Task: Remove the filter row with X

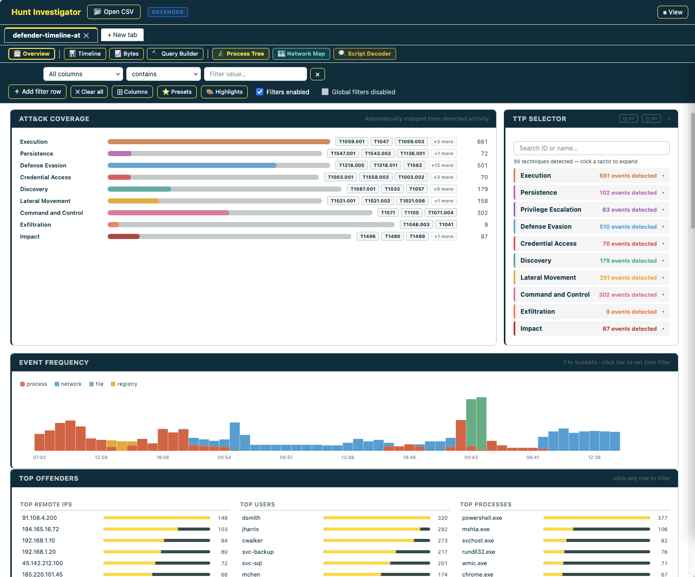Action: click(x=317, y=75)
